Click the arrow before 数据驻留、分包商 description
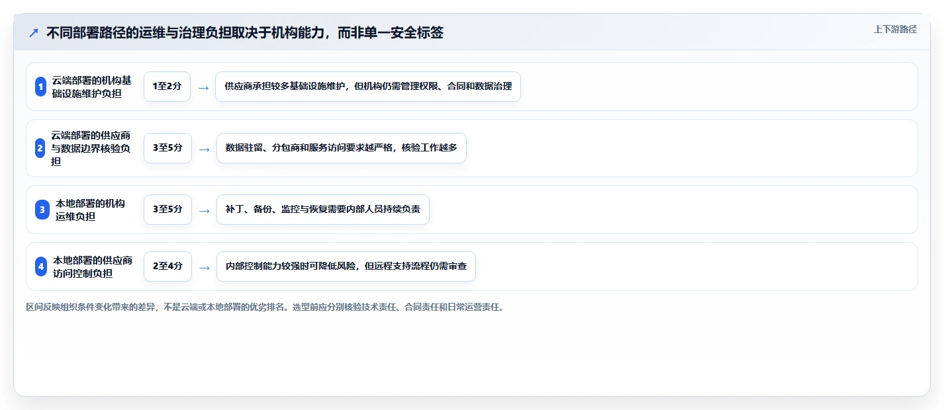Image resolution: width=944 pixels, height=410 pixels. tap(205, 149)
